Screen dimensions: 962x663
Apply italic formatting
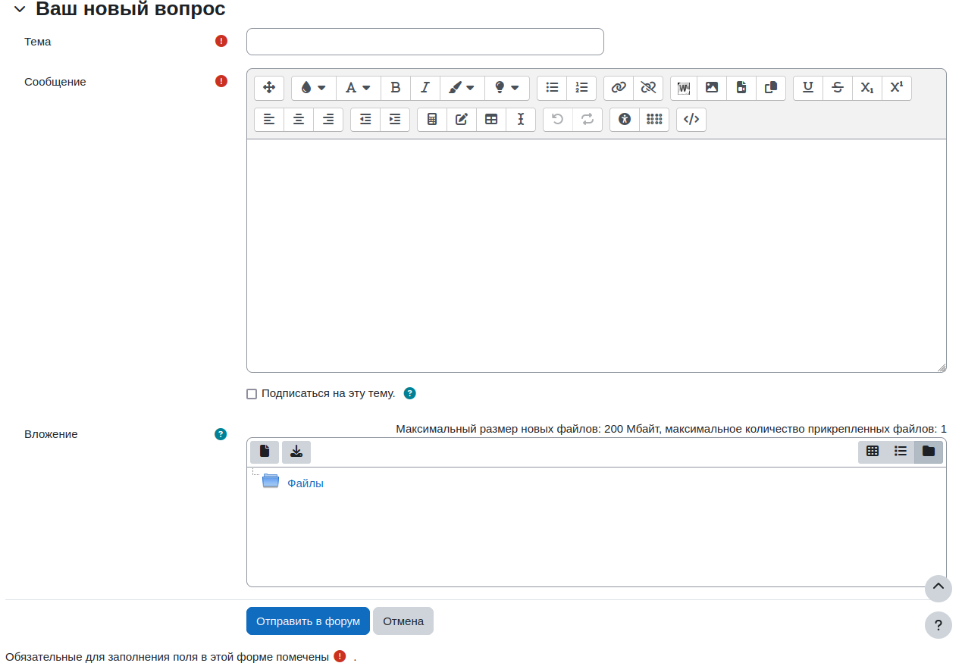pyautogui.click(x=425, y=88)
